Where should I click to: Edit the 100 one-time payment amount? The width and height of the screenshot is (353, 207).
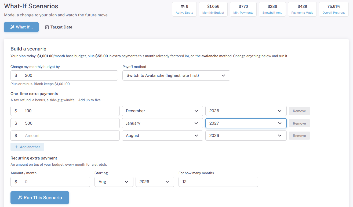click(x=70, y=111)
